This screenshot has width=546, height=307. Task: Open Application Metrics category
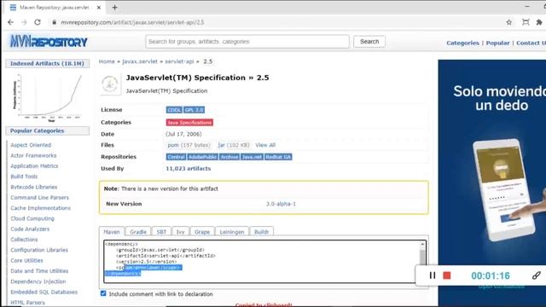[x=34, y=166]
